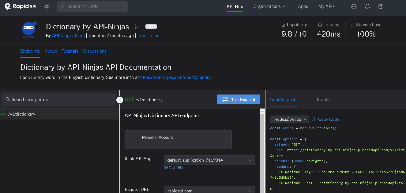Open the Request URL rapidapi.com dropdown
Viewport: 406px width, 193px height.
[x=209, y=190]
